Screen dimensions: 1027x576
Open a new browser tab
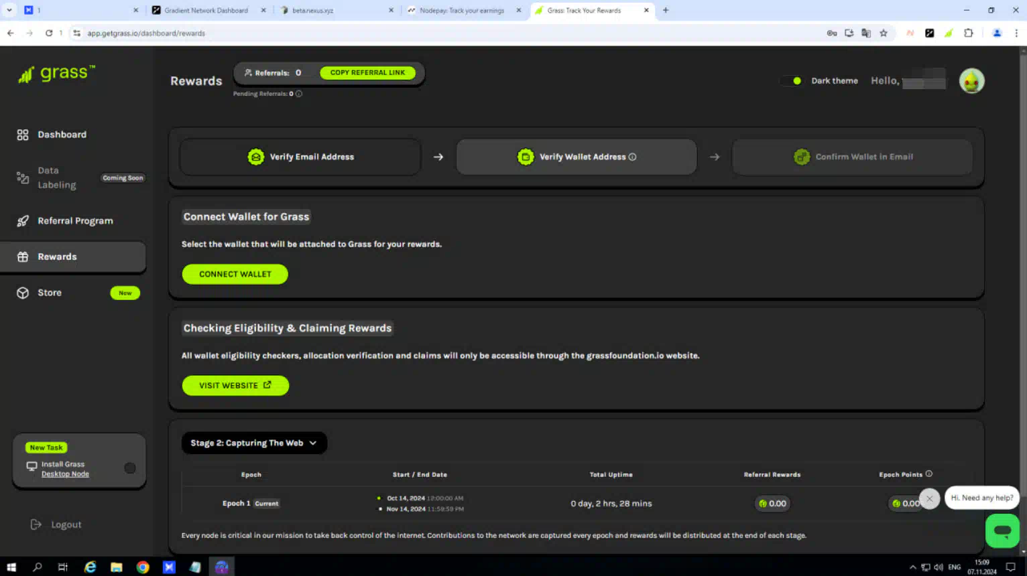[x=666, y=10]
